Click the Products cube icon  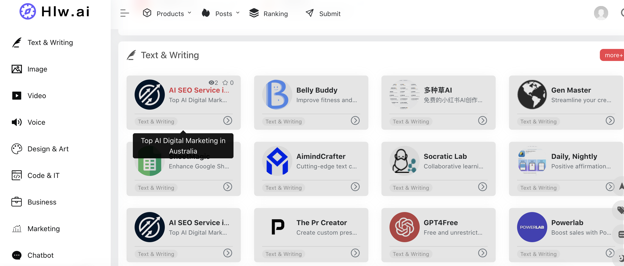click(x=147, y=13)
